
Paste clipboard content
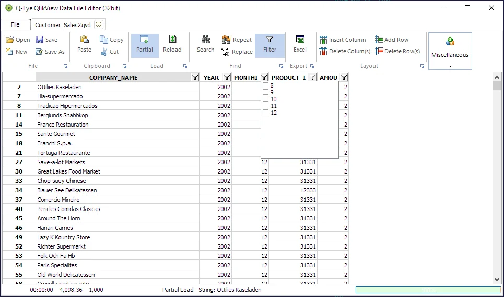tap(84, 44)
